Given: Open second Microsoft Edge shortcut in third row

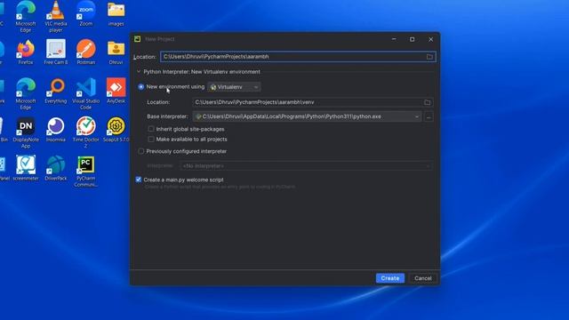Looking at the screenshot, I should click(26, 94).
